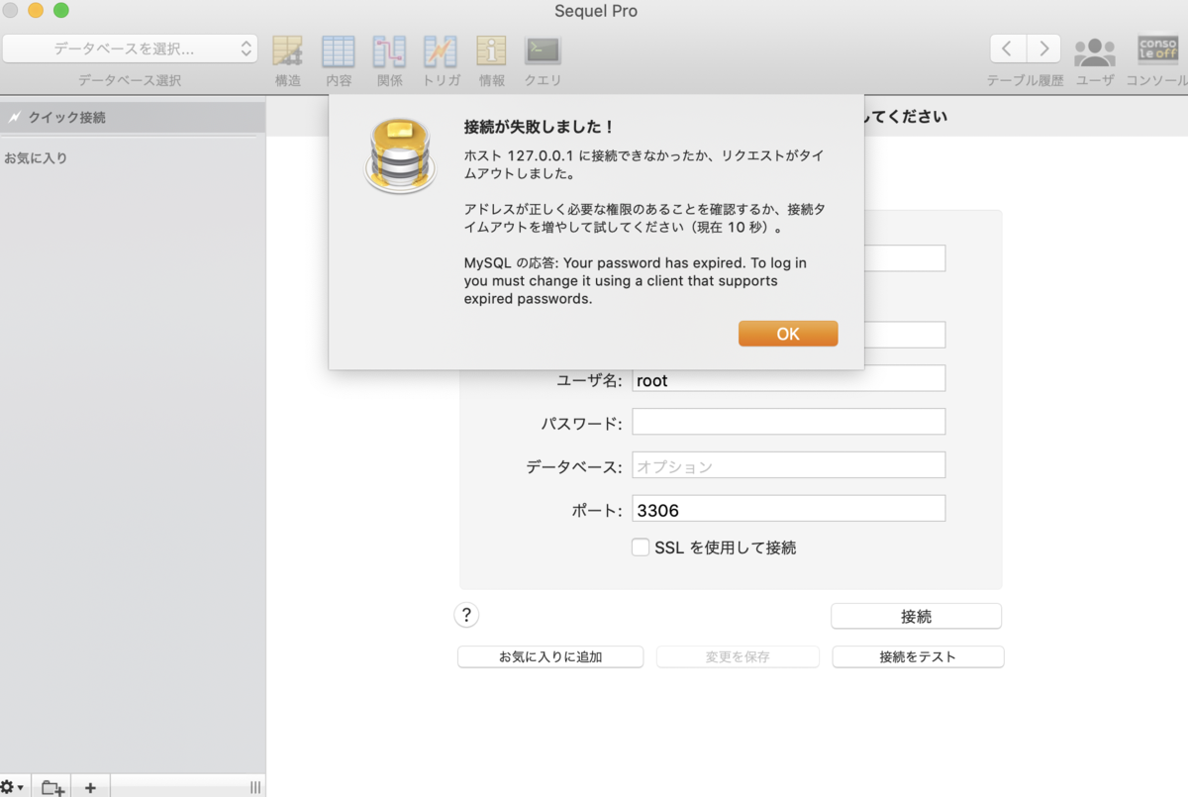Select the 構造 (Structure) toolbar icon
The height and width of the screenshot is (797, 1188).
[x=288, y=51]
